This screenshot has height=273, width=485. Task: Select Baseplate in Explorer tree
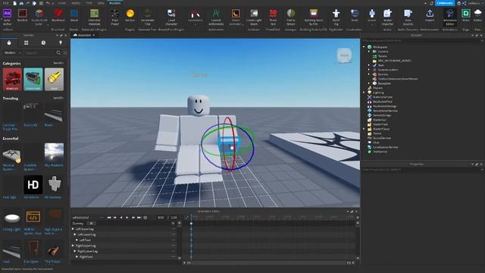click(384, 83)
